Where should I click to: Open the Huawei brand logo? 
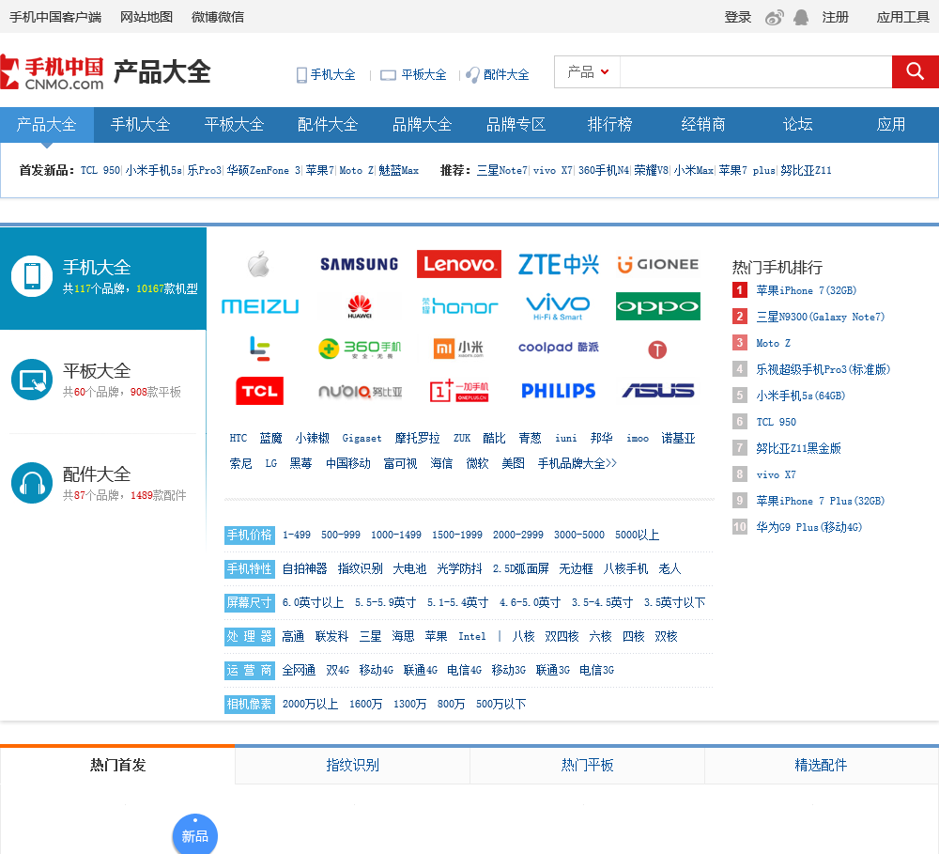click(360, 307)
